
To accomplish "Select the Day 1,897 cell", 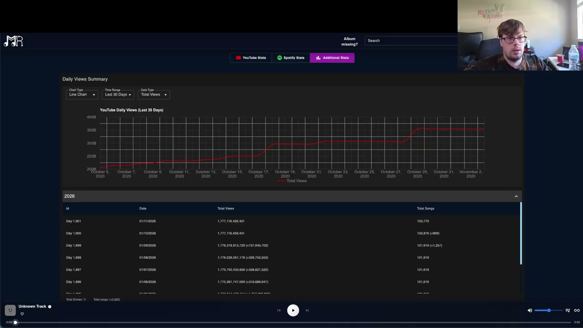I will [73, 270].
